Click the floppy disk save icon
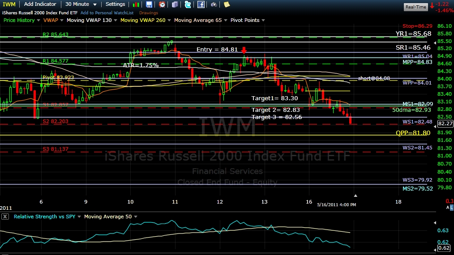This screenshot has height=255, width=454. click(x=149, y=4)
